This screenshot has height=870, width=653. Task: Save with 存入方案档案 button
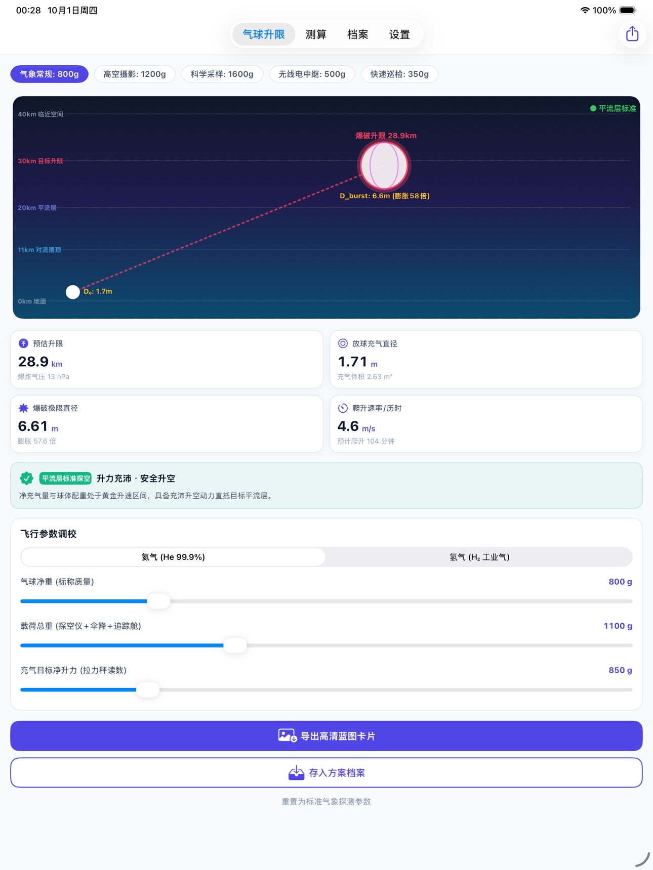tap(327, 772)
